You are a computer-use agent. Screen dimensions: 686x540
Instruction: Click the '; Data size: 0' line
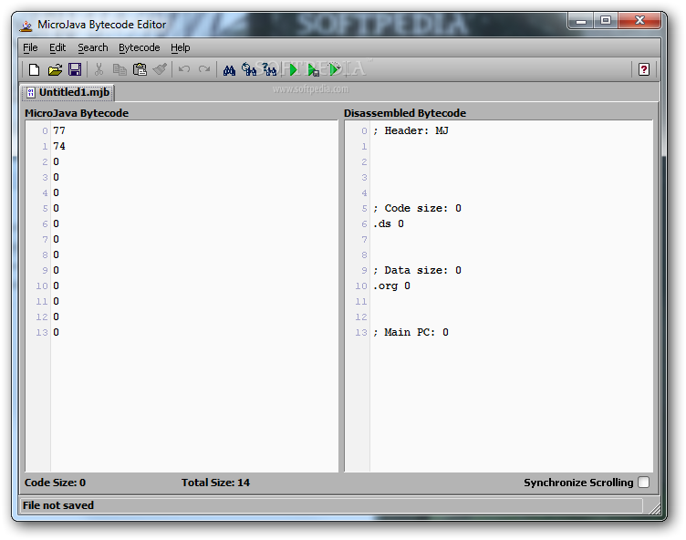(x=417, y=270)
